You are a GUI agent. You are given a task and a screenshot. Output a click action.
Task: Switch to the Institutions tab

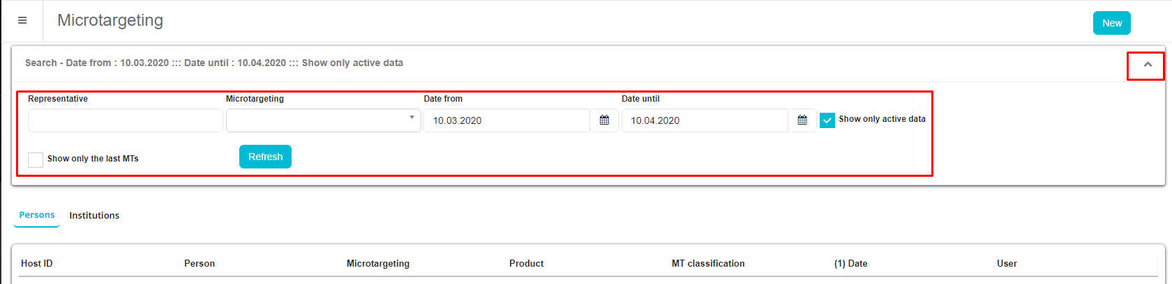(94, 216)
